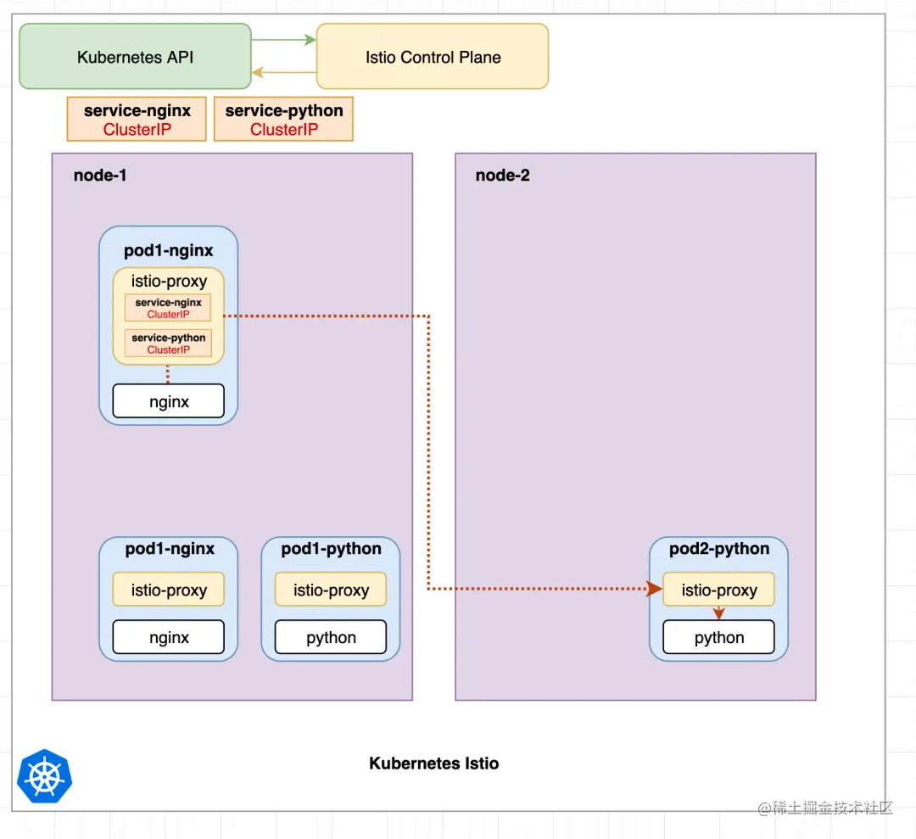Click the large service-nginx ClusterIP box below Kubernetes API
The width and height of the screenshot is (916, 839).
click(x=137, y=119)
